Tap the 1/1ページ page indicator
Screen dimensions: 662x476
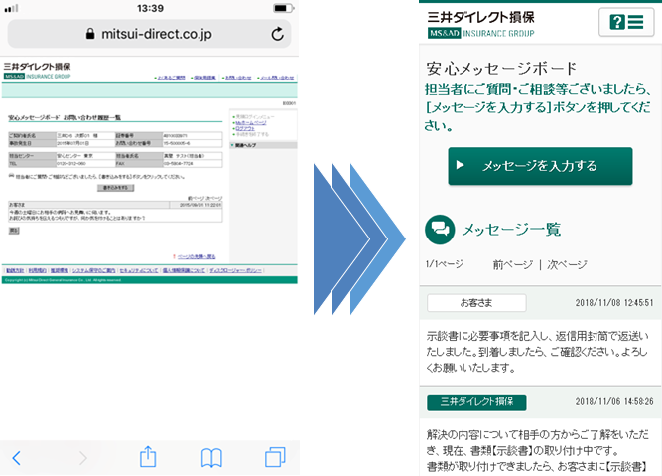pos(445,264)
